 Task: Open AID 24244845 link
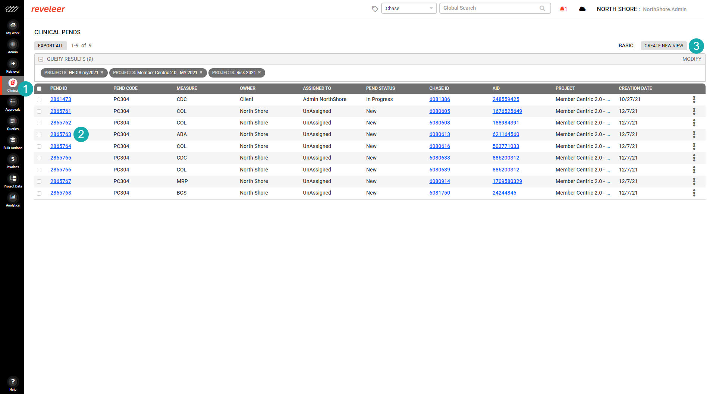click(504, 193)
